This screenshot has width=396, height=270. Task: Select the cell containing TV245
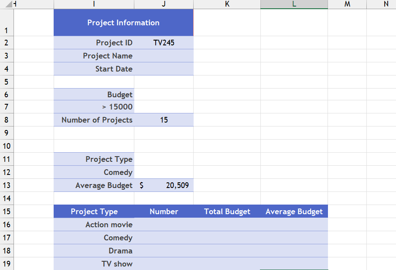[164, 42]
